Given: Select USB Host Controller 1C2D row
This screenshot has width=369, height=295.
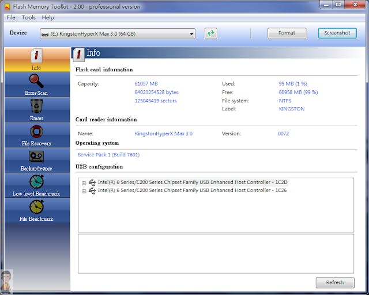Looking at the screenshot, I should coord(193,182).
